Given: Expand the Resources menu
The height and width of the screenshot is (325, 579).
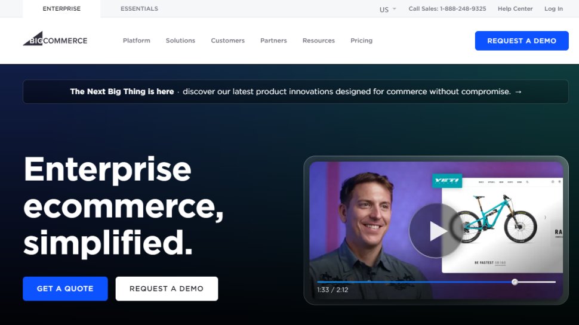Looking at the screenshot, I should click(318, 41).
